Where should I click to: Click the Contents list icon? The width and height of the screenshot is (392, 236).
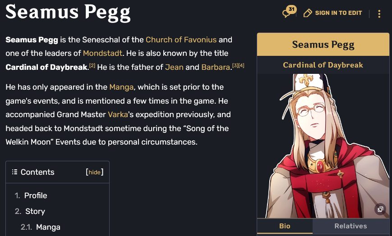(14, 172)
